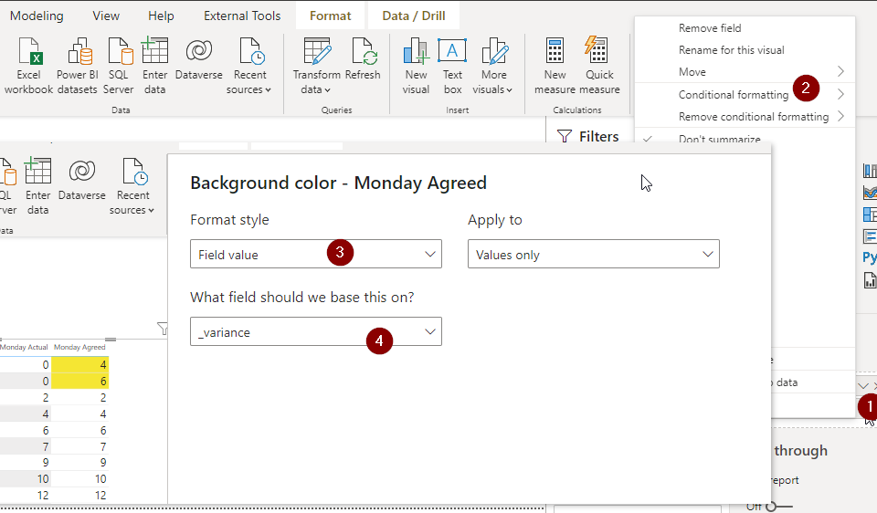This screenshot has height=513, width=877.
Task: Select the Python visual icon
Action: click(870, 257)
